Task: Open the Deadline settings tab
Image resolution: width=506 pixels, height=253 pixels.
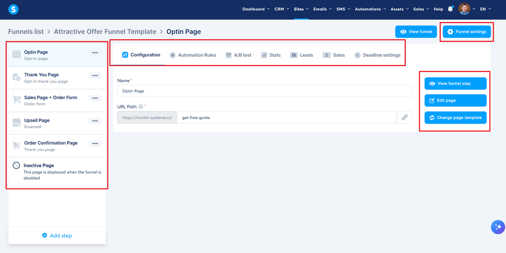Action: point(377,55)
